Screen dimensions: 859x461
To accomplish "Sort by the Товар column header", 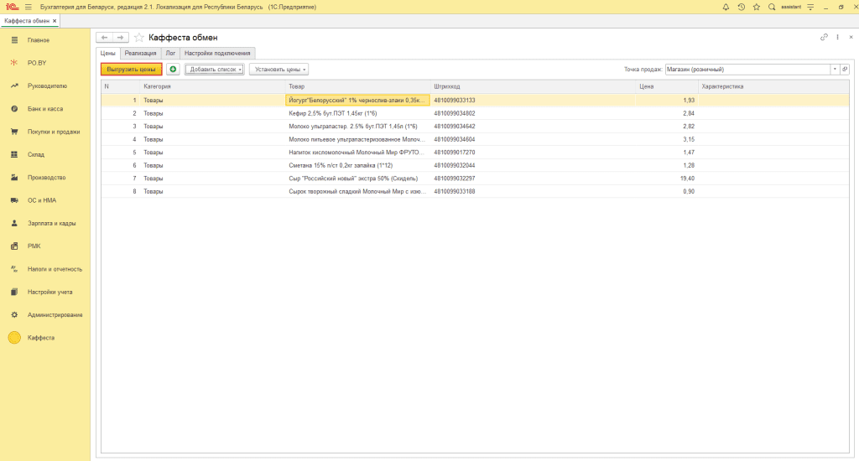I will point(357,86).
